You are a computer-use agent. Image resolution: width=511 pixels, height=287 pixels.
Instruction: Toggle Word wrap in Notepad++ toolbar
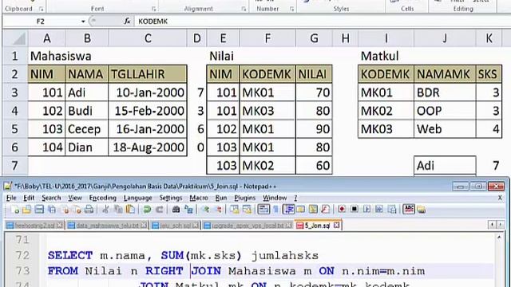point(263,209)
